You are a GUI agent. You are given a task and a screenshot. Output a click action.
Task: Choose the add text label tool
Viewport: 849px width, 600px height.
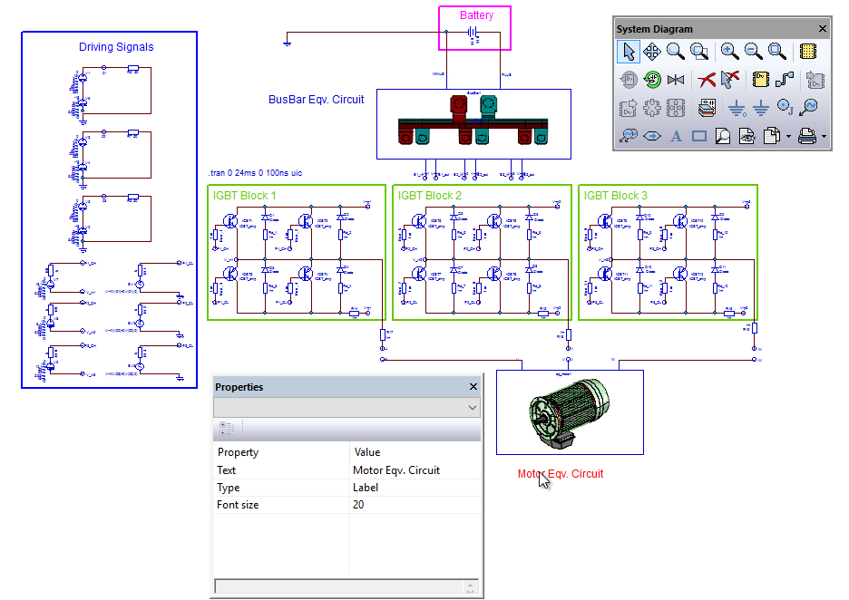[x=676, y=136]
